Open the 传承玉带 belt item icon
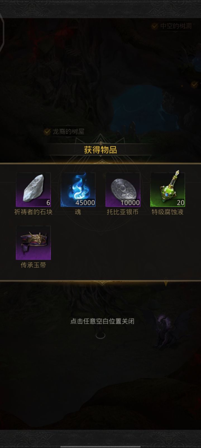Screen dimensions: 201x448 [x=33, y=243]
